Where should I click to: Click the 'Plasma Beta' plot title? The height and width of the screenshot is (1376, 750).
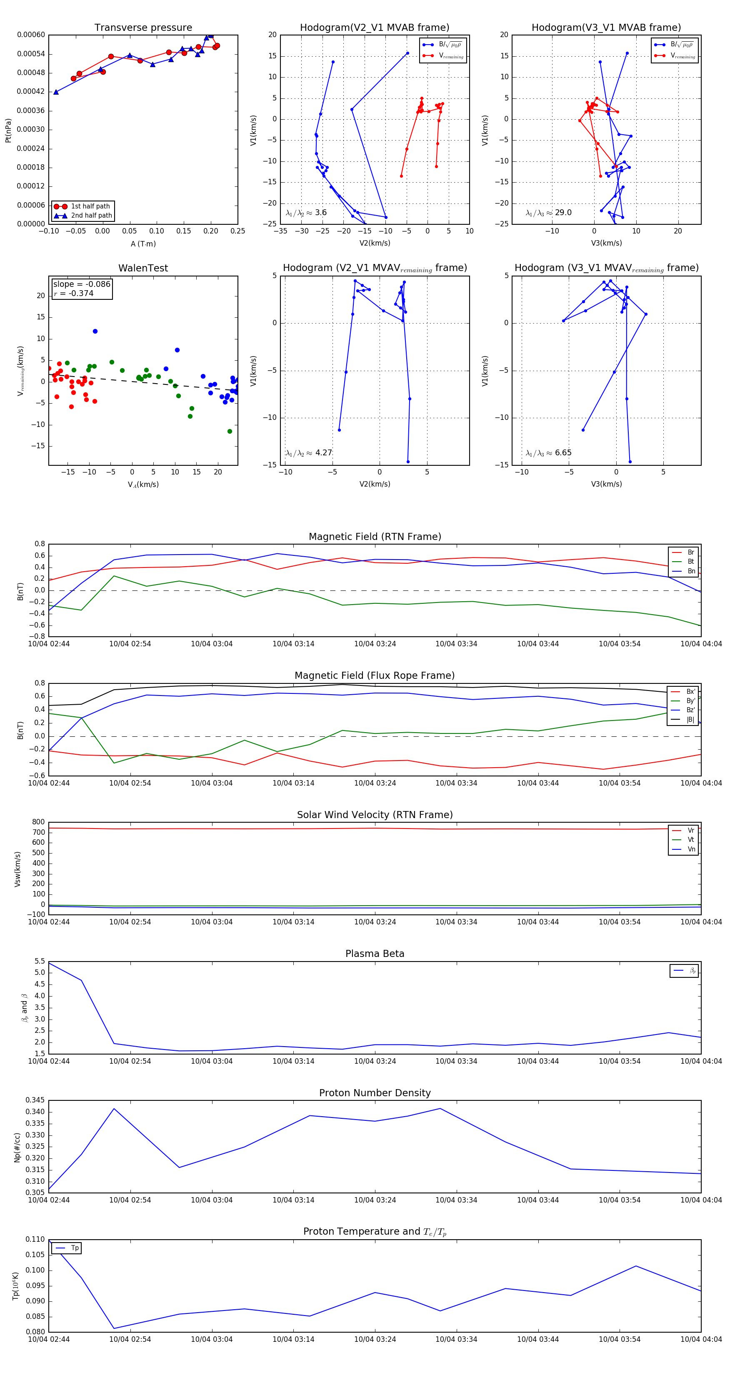click(x=375, y=954)
